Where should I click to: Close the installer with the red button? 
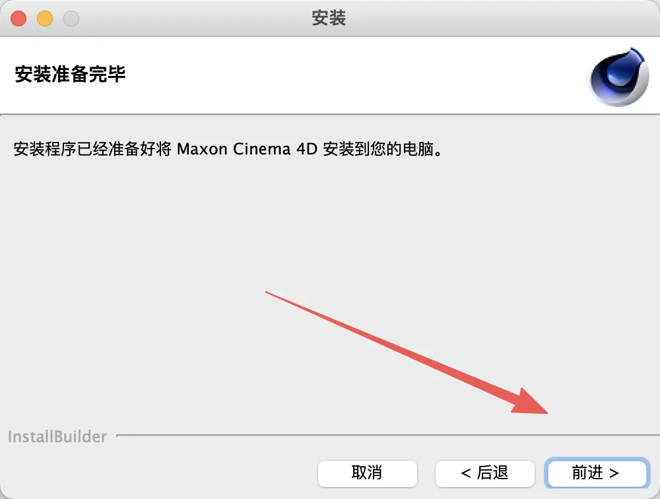18,18
